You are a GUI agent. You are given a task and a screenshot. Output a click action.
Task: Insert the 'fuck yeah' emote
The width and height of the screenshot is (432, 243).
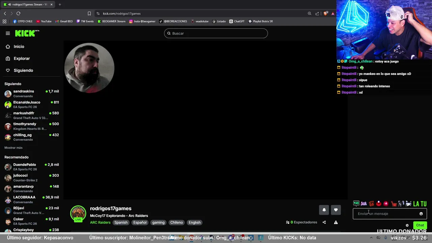pyautogui.click(x=364, y=204)
